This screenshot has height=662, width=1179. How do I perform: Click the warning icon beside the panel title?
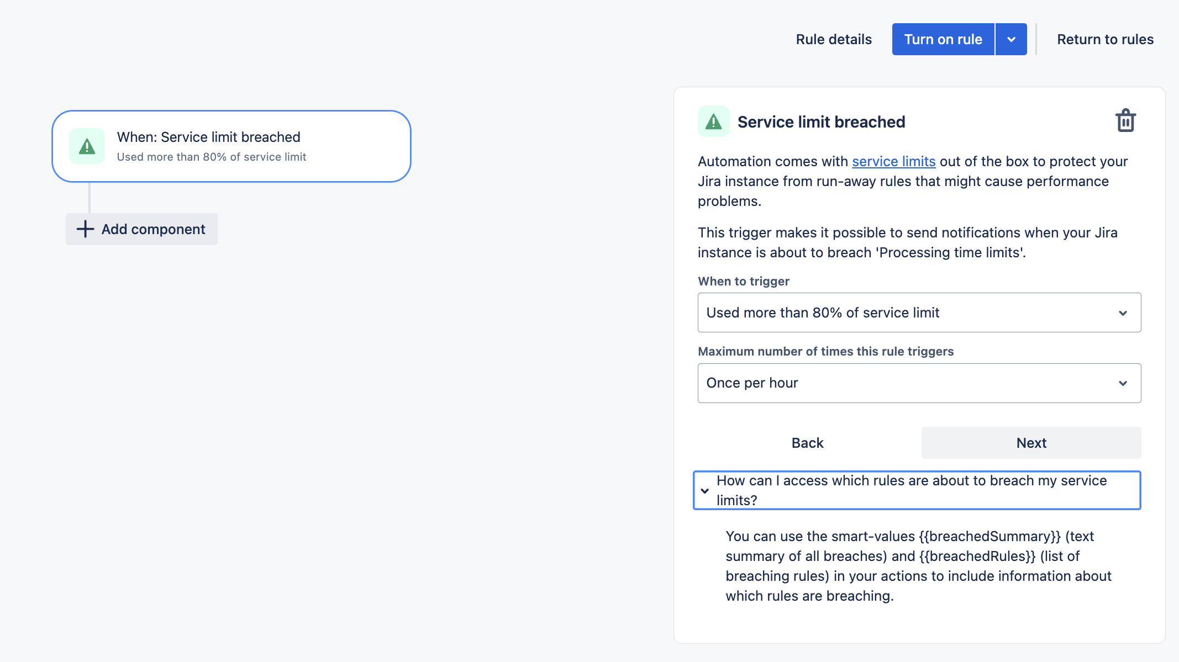tap(714, 121)
